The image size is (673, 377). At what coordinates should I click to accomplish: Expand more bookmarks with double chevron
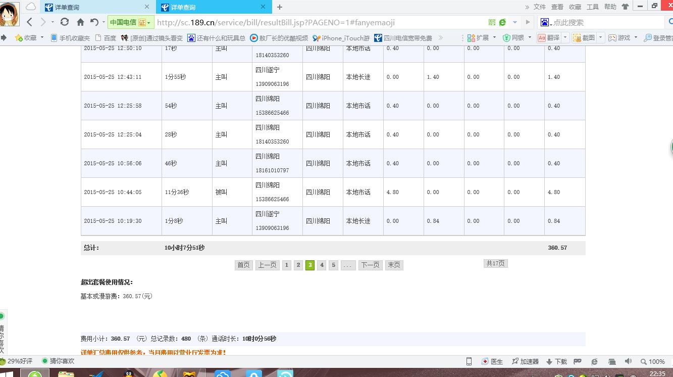point(441,38)
